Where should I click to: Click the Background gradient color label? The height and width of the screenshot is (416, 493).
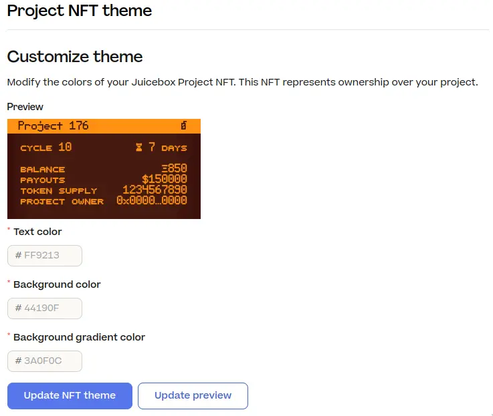click(x=79, y=337)
